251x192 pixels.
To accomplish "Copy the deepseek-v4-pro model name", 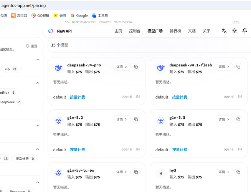I will (136, 67).
